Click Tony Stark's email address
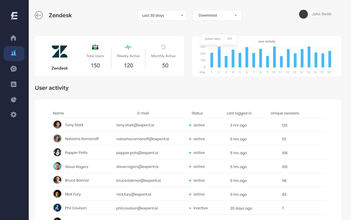Viewport: 351px width, 220px height. tap(135, 125)
